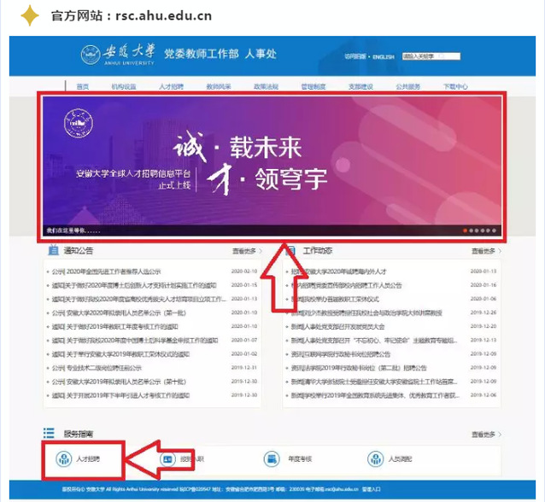The image size is (545, 502).
Task: Click the 通知公告 section icon
Action: coord(53,250)
